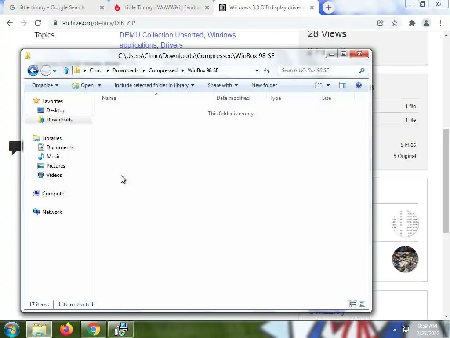Screen dimensions: 450x338
Task: Expand the Open button dropdown arrow
Action: pos(99,85)
